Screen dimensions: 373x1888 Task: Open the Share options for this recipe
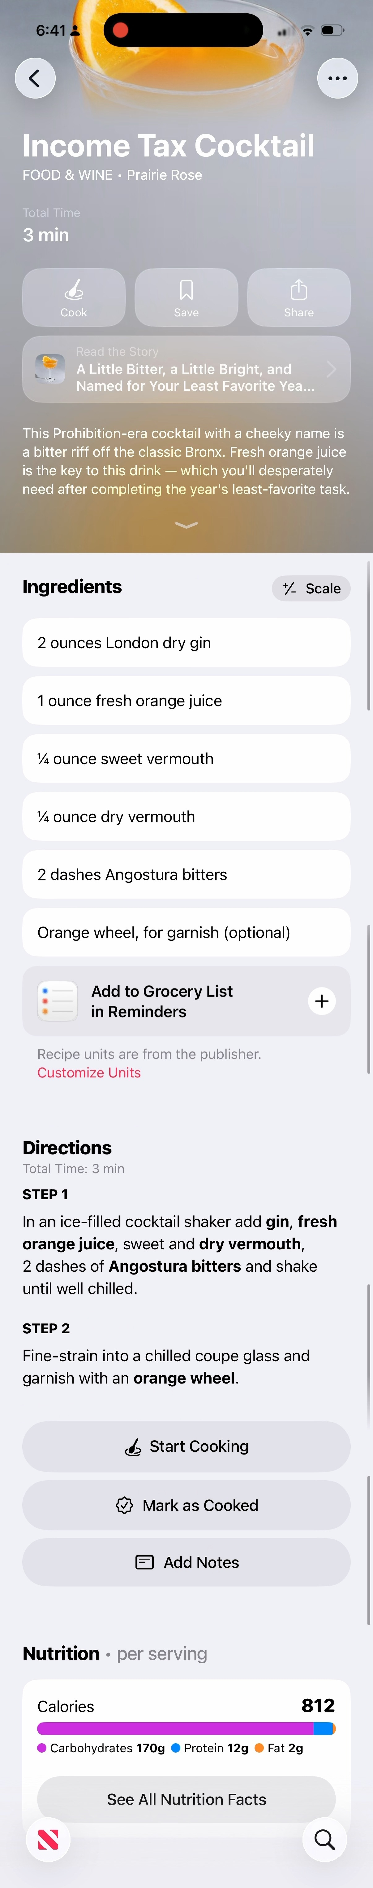point(298,297)
